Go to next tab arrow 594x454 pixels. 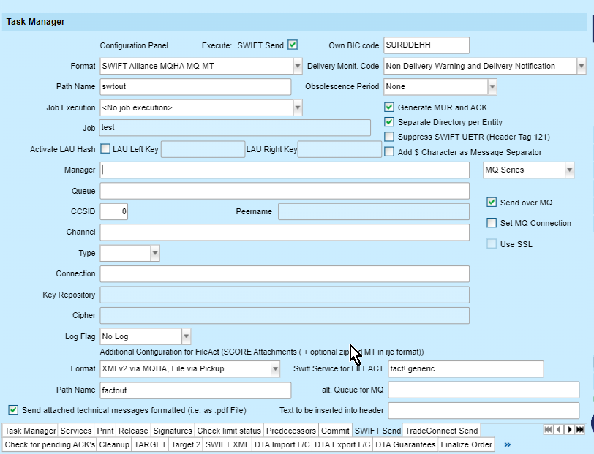569,429
